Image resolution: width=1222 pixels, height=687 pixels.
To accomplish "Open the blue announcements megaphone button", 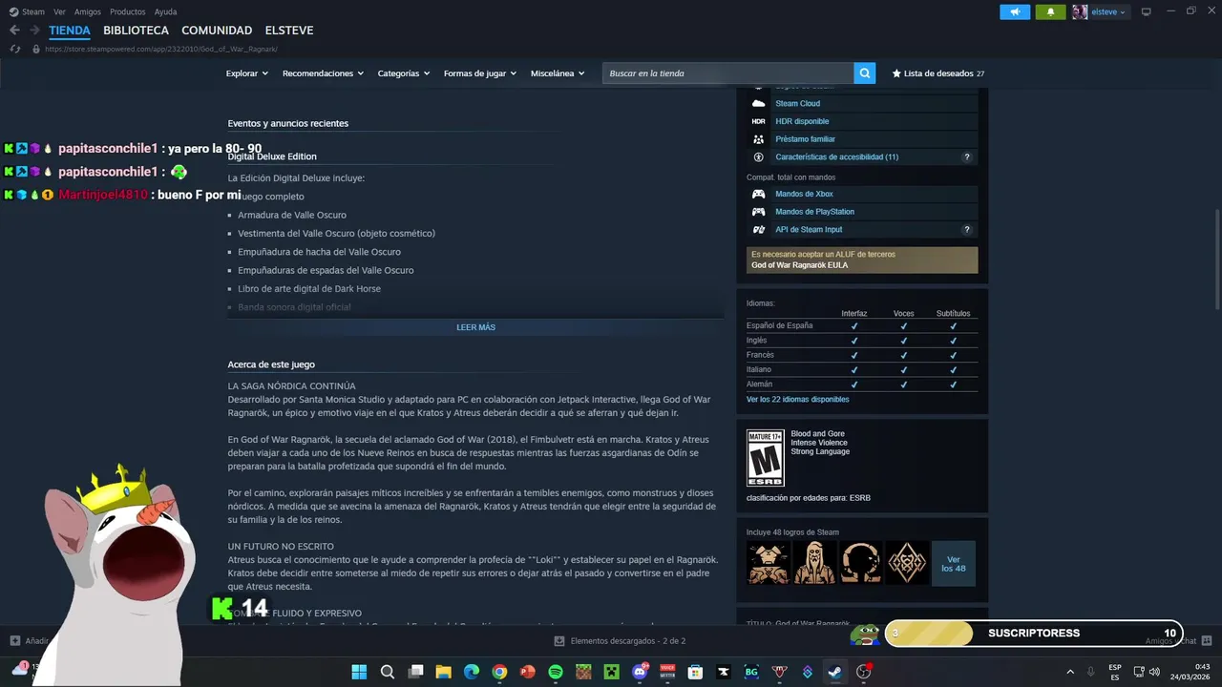I will [x=1015, y=11].
